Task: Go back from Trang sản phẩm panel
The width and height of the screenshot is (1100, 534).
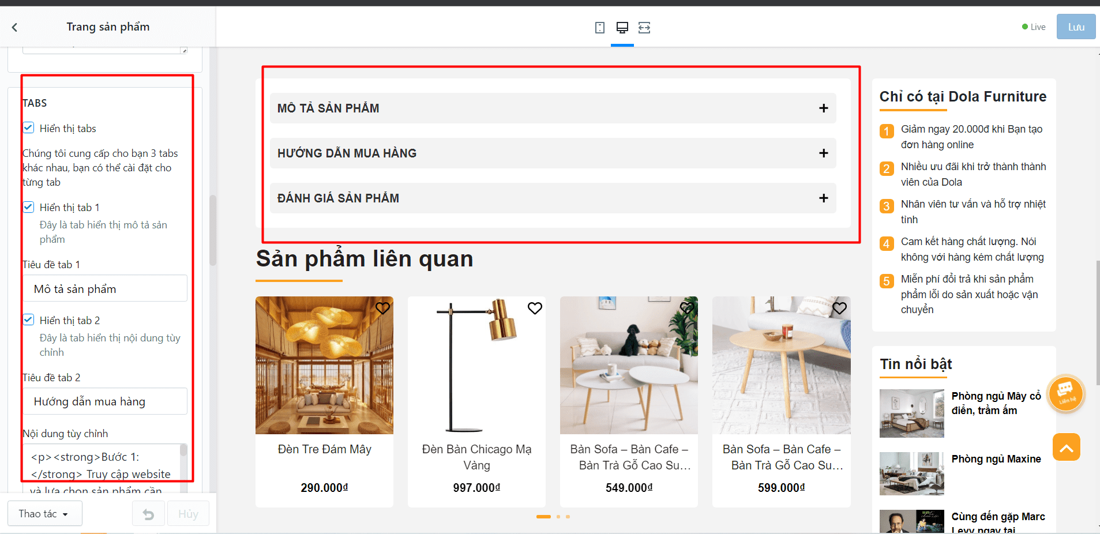Action: click(x=14, y=27)
